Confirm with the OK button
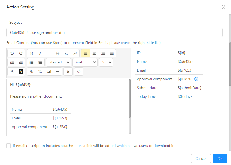The width and height of the screenshot is (231, 165). point(220,158)
